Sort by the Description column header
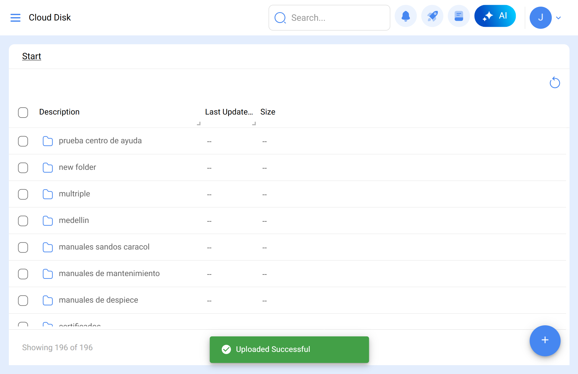578x374 pixels. coord(59,112)
